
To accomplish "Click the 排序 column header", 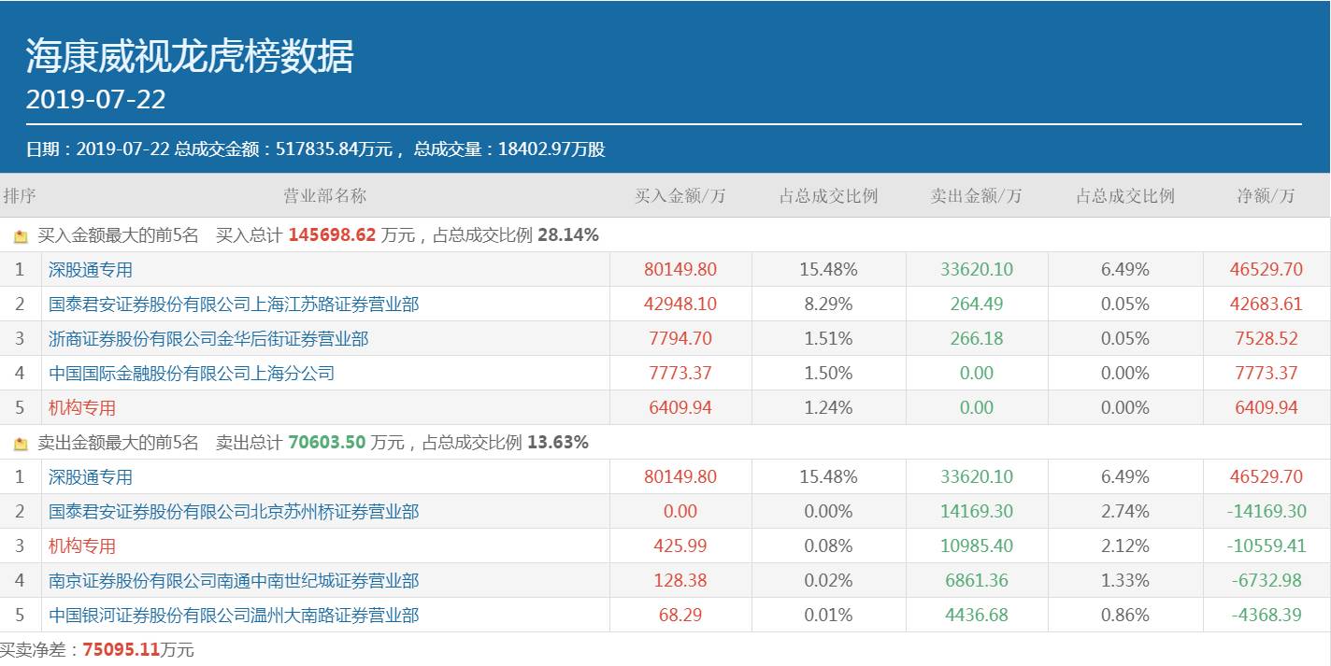I will click(20, 196).
